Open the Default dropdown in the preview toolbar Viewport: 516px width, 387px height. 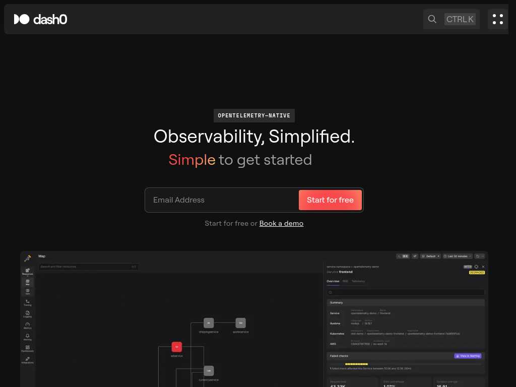(430, 256)
